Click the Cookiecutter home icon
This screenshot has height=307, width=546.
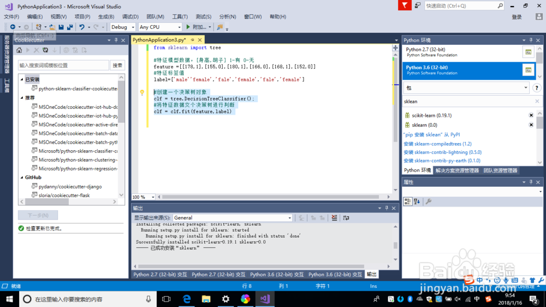[19, 50]
